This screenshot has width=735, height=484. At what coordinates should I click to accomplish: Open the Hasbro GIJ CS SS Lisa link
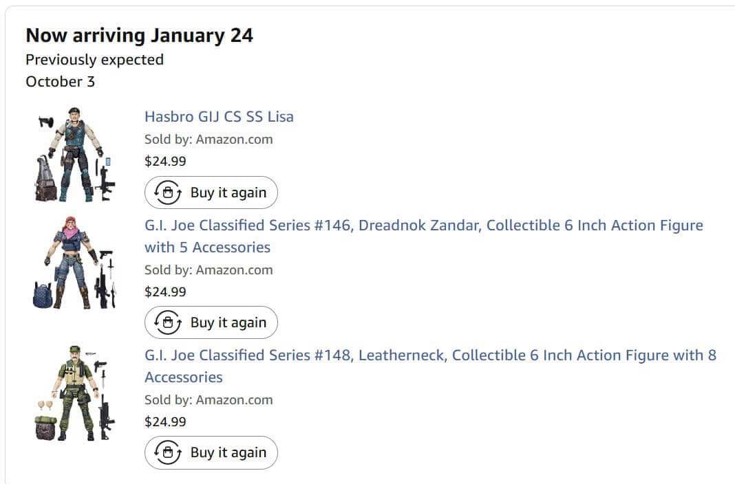[219, 116]
